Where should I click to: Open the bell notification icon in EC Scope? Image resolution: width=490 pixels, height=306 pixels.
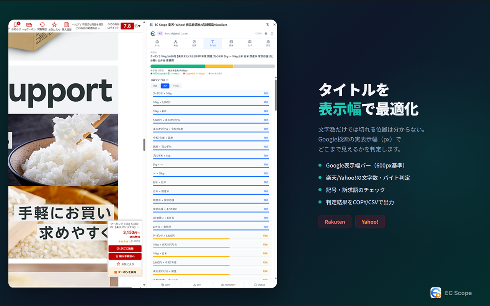[x=272, y=34]
